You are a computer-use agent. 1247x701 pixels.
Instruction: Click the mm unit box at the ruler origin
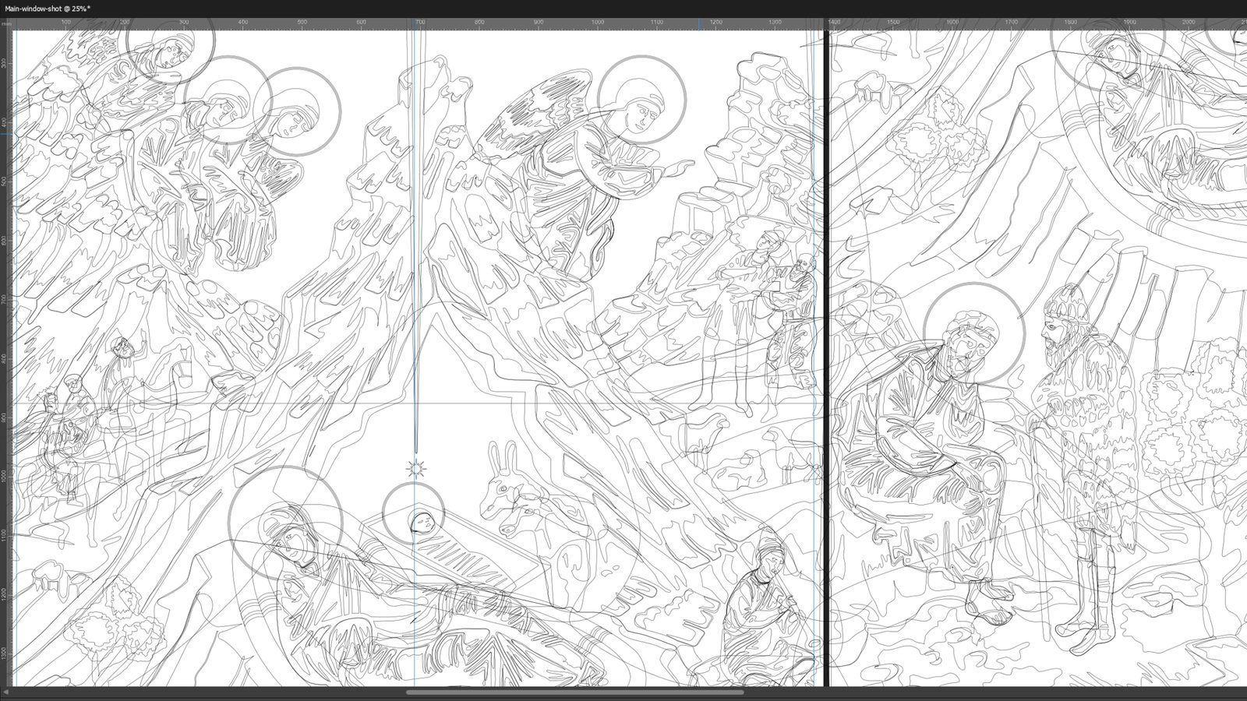tap(6, 24)
